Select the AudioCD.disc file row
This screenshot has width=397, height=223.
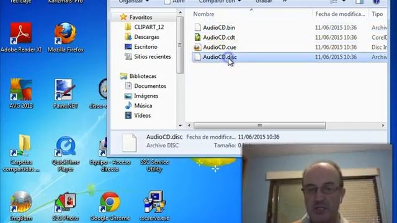(289, 57)
